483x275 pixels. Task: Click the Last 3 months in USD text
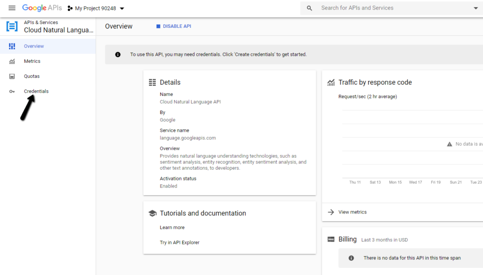coord(384,240)
